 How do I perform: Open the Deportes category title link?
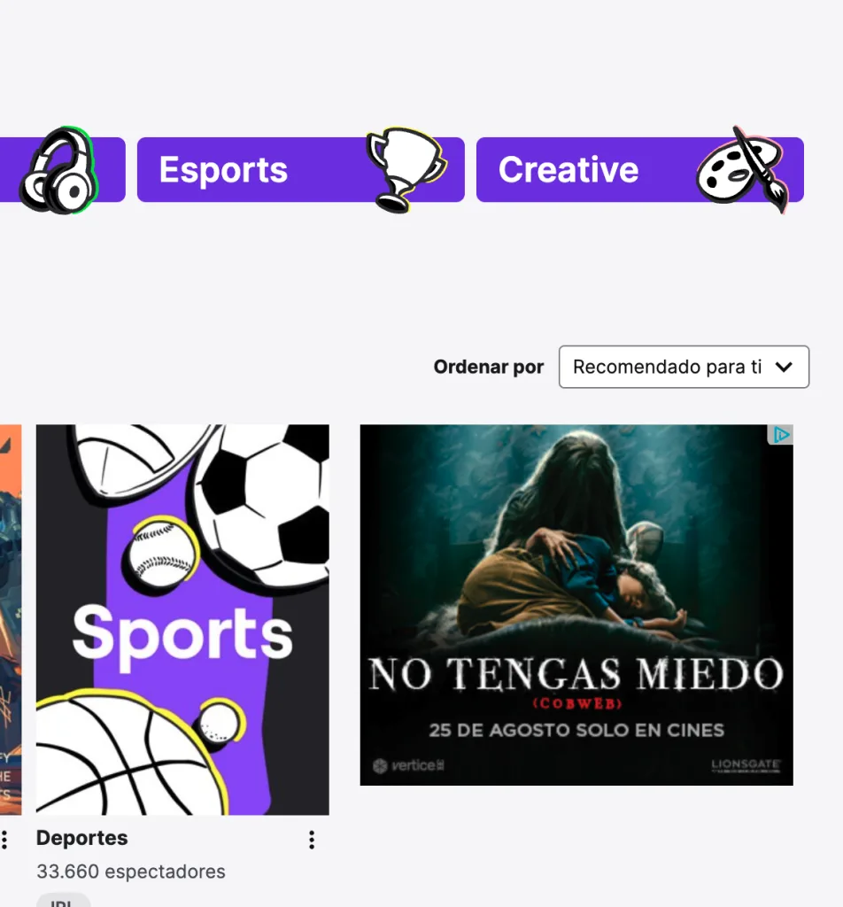click(x=82, y=838)
